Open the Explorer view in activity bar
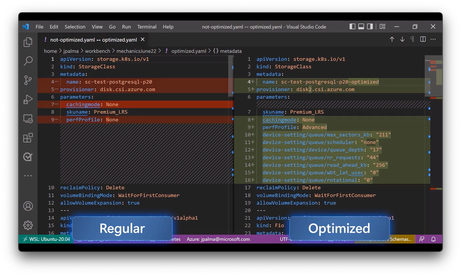Viewport: 461px width, 276px height. click(x=28, y=42)
